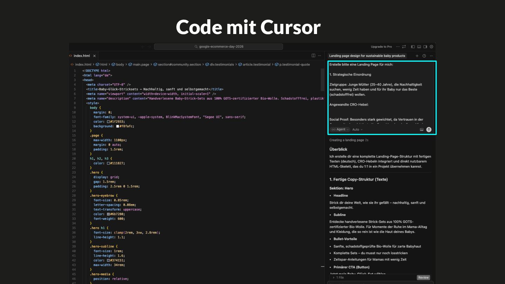
Task: Click the 'Bullet-Vorteile' bullet in chat
Action: [x=345, y=239]
